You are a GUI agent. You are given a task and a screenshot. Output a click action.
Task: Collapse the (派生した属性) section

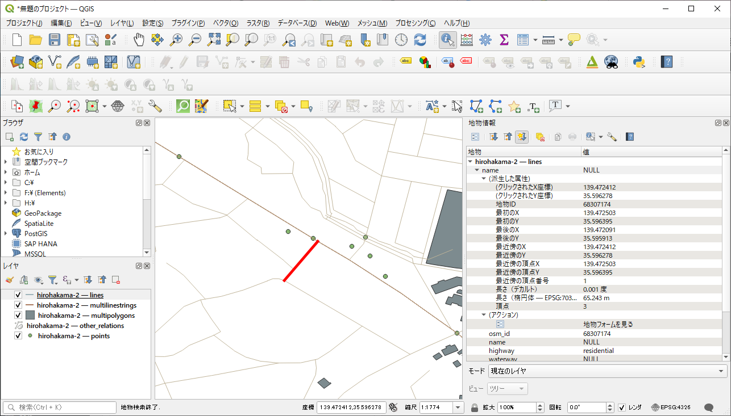point(484,179)
